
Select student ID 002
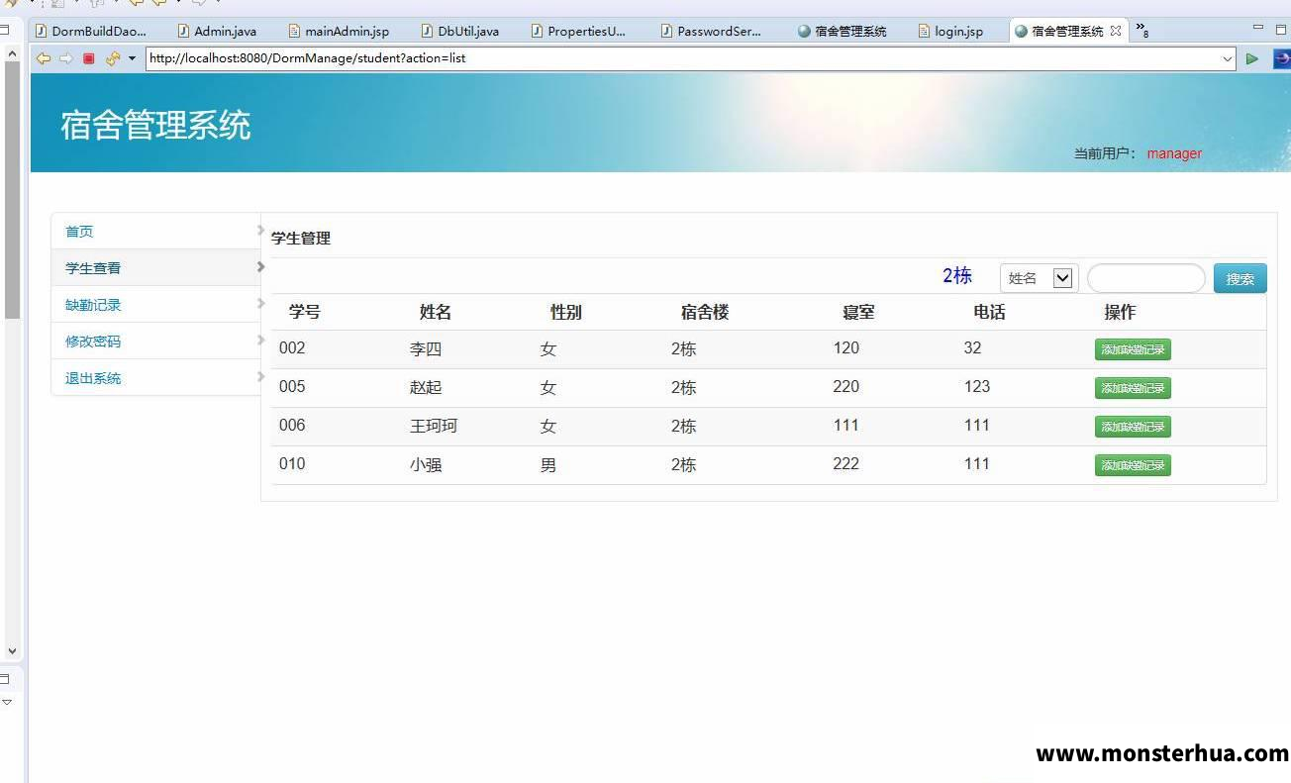tap(292, 348)
